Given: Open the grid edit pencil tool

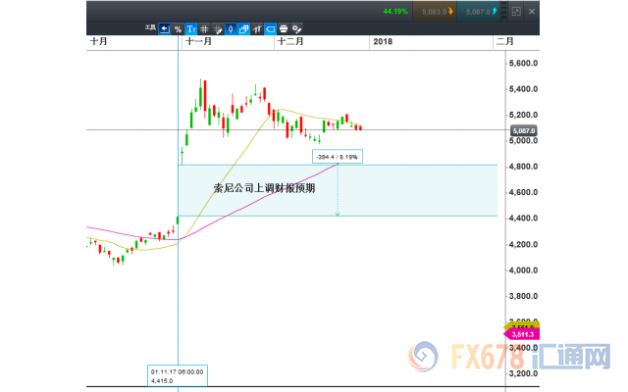Looking at the screenshot, I should (218, 28).
